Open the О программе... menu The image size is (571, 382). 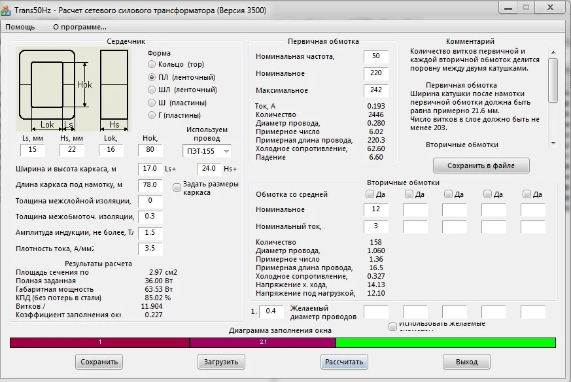(80, 27)
